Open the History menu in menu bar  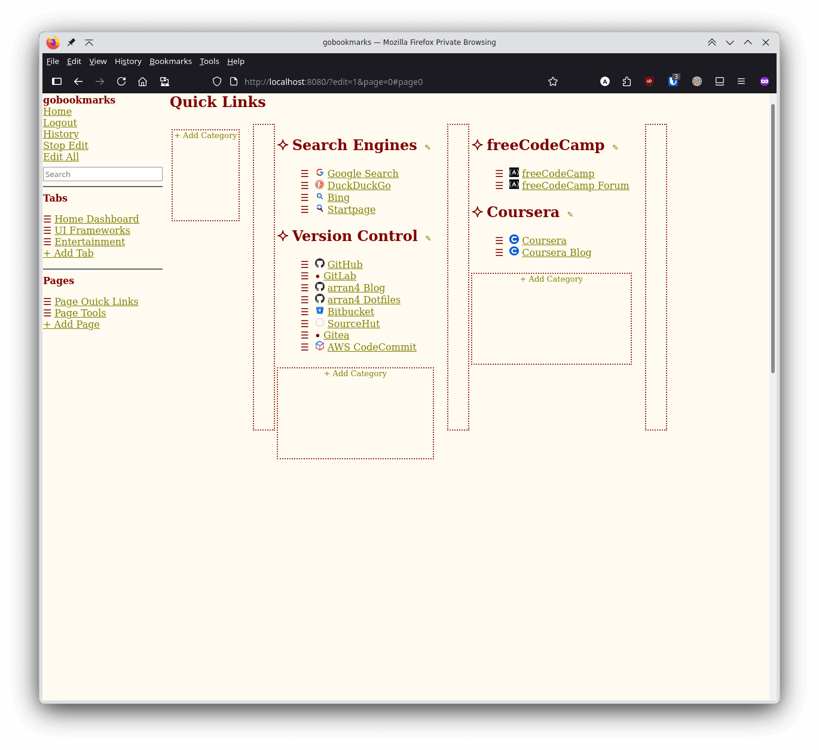(x=128, y=61)
